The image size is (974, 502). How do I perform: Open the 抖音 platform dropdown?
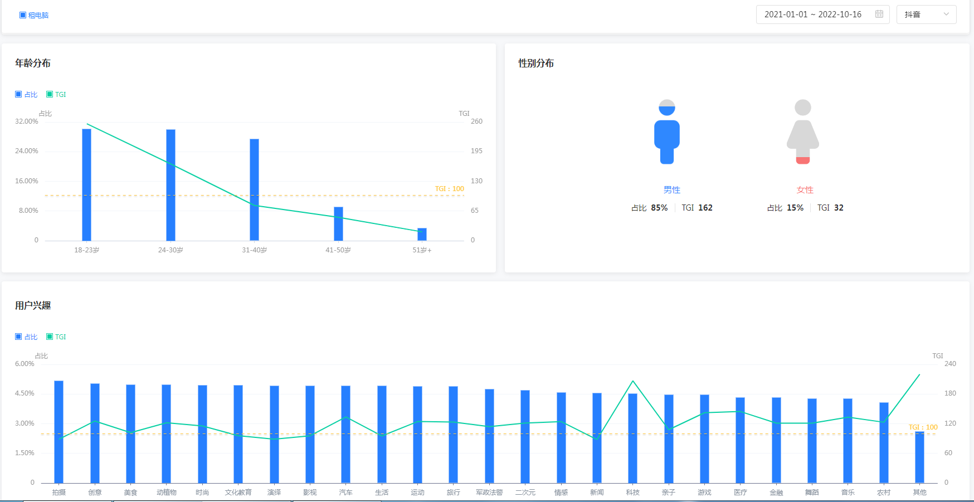[926, 14]
